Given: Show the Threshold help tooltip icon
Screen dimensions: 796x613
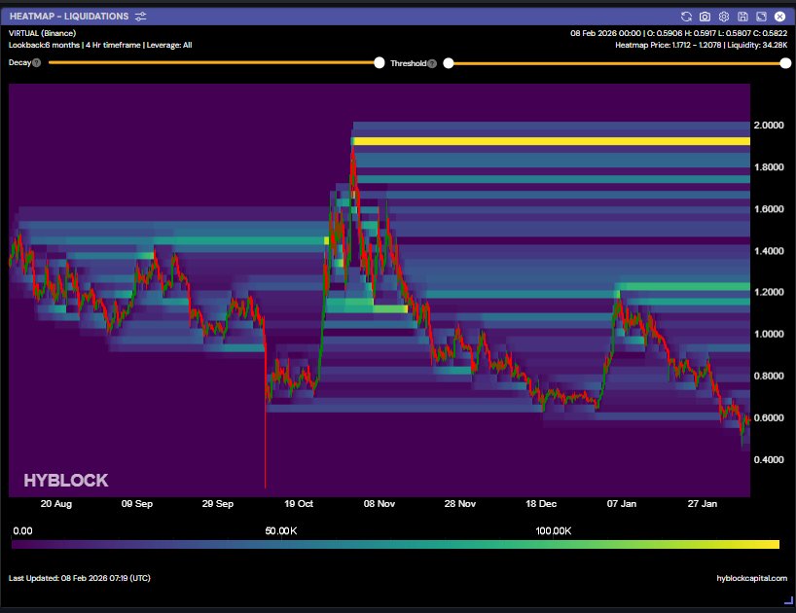Looking at the screenshot, I should pyautogui.click(x=432, y=63).
